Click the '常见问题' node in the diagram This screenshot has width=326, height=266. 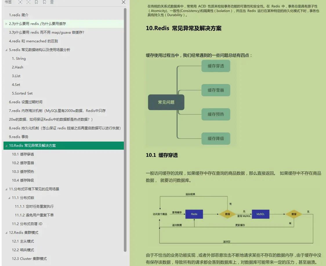pos(166,102)
